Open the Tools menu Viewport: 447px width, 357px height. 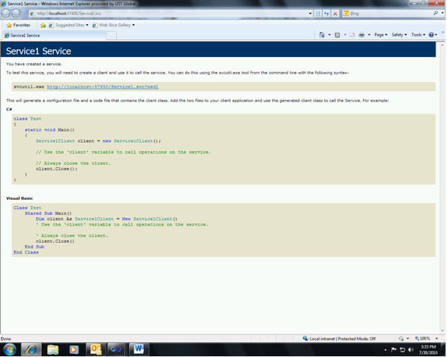(418, 35)
